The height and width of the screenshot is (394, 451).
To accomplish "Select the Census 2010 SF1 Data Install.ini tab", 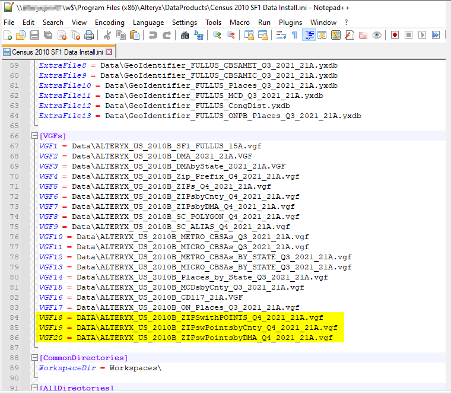I will click(58, 52).
